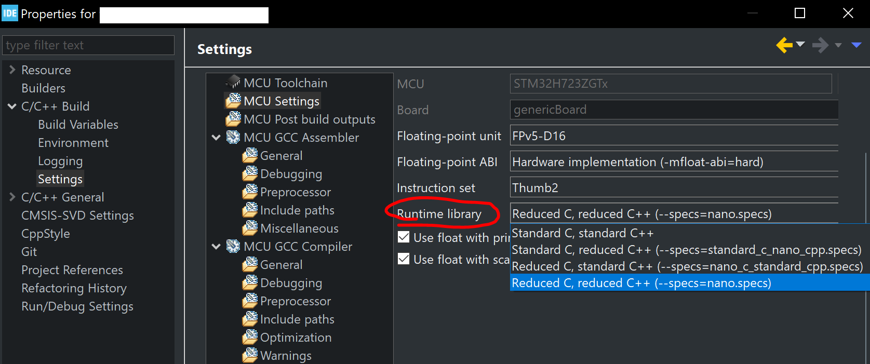The width and height of the screenshot is (870, 364).
Task: Toggle the Use float with printf checkbox
Action: 404,237
